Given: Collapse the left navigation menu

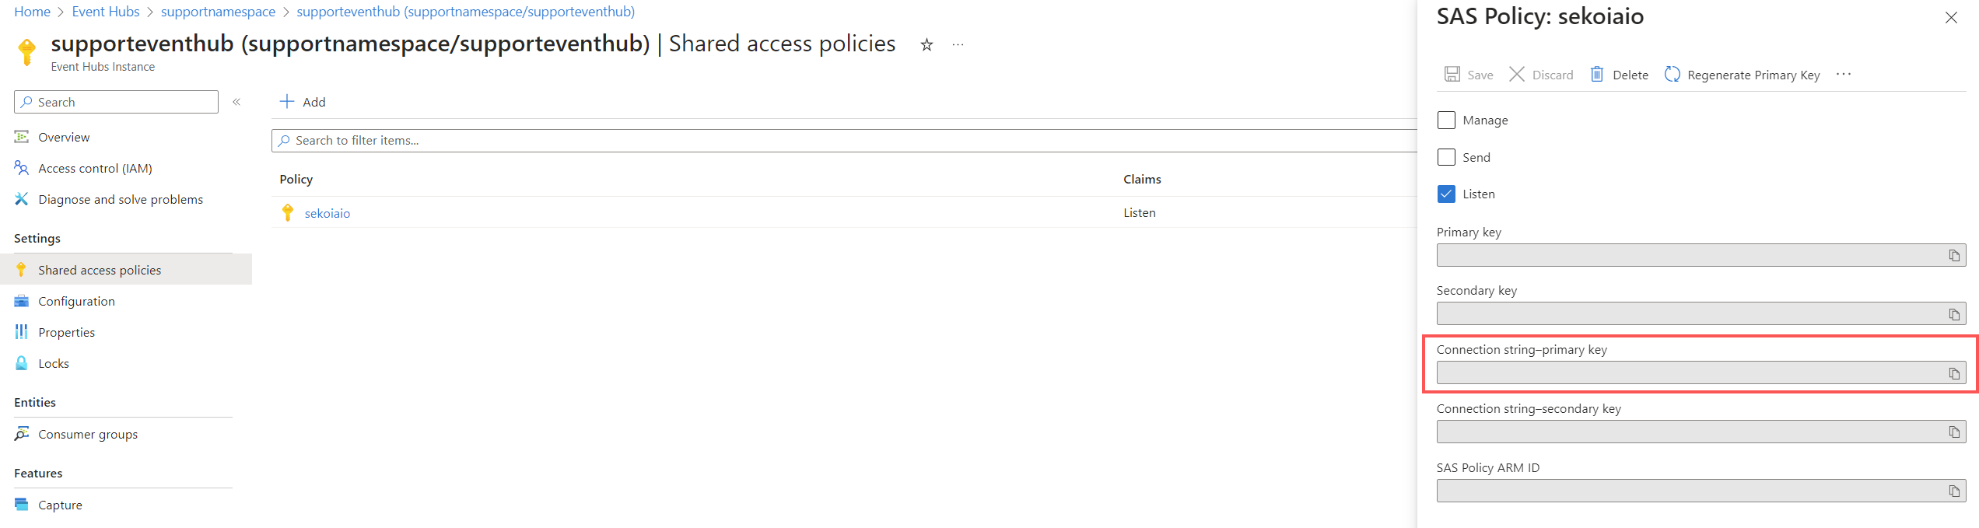Looking at the screenshot, I should click(x=236, y=102).
